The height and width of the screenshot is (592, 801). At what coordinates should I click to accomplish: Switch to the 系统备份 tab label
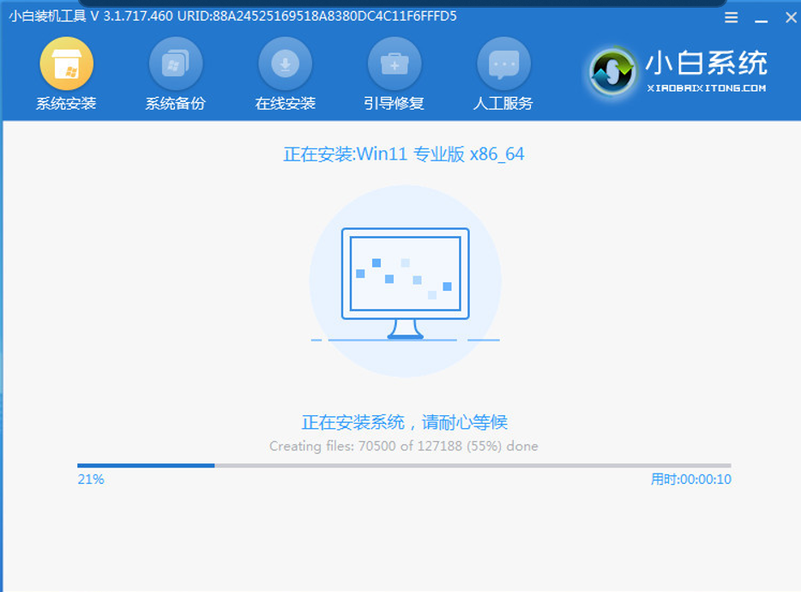175,104
